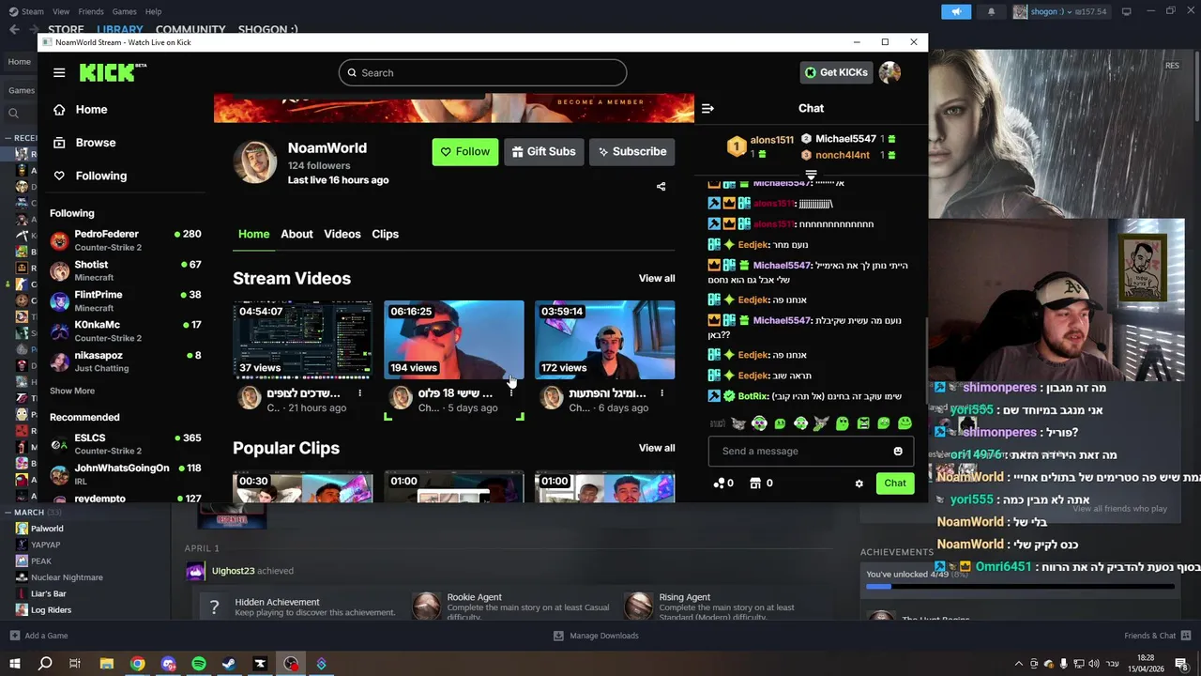Open options for the 5 days ago video
The width and height of the screenshot is (1201, 676).
pos(511,393)
